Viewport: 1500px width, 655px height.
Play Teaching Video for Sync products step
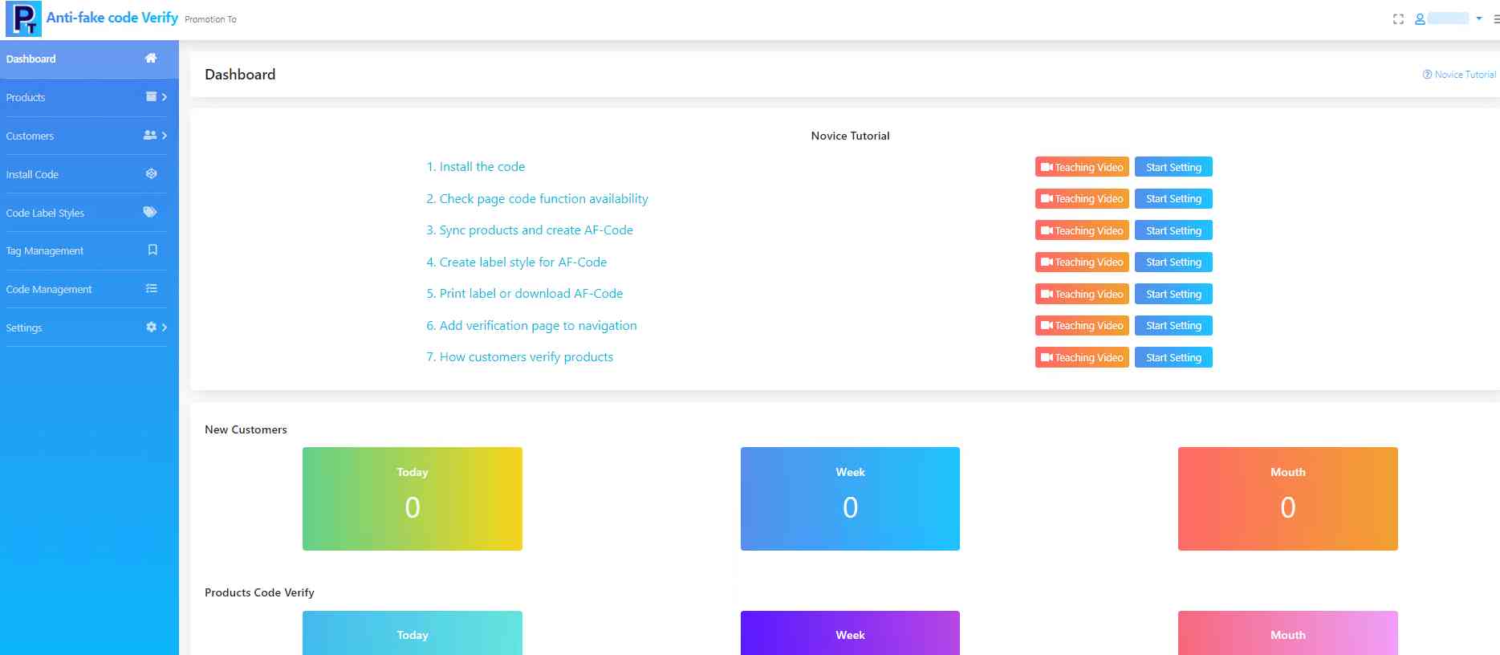1082,230
